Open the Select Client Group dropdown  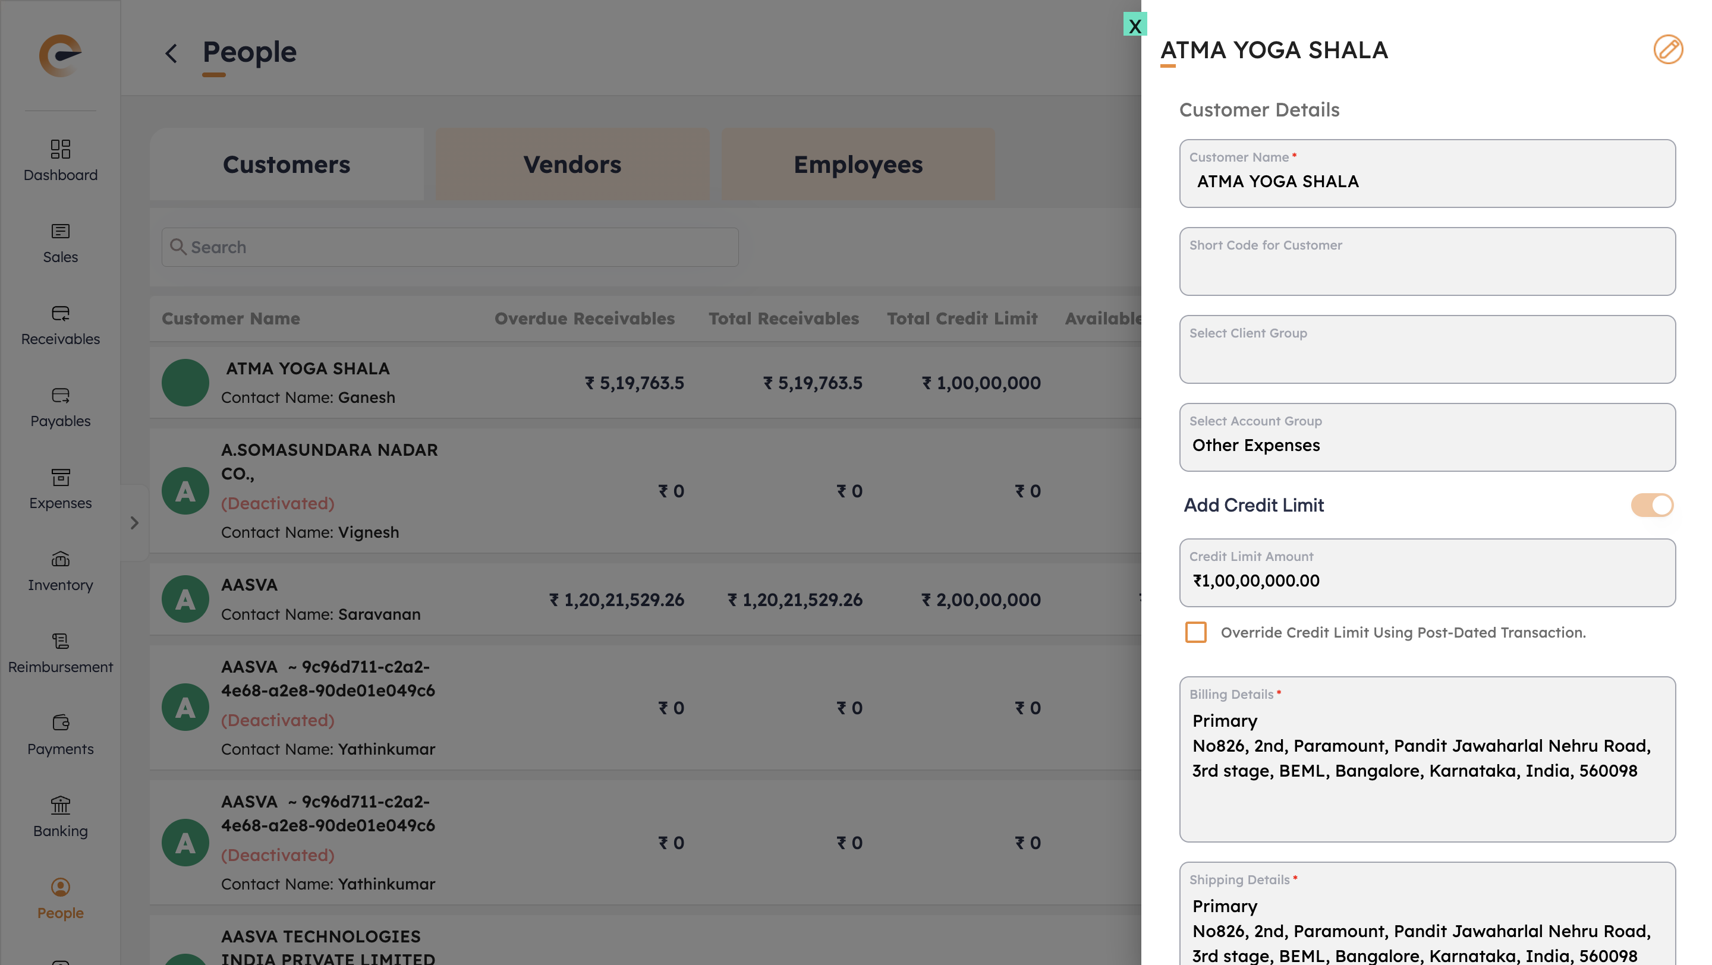(1427, 349)
